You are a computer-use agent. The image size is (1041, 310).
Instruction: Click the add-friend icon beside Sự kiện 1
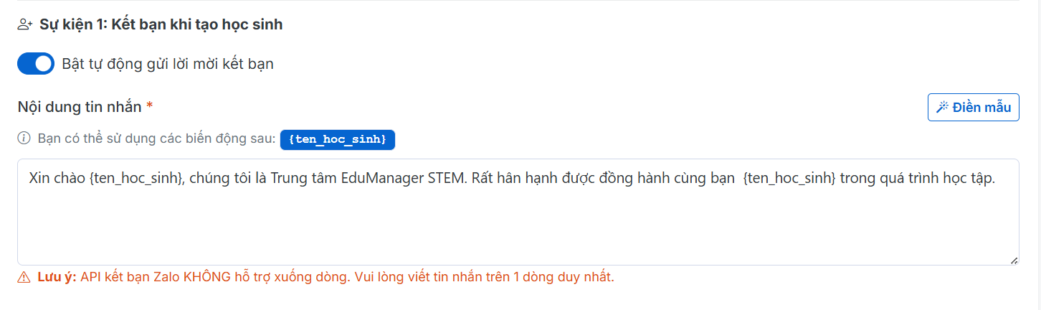pos(25,25)
